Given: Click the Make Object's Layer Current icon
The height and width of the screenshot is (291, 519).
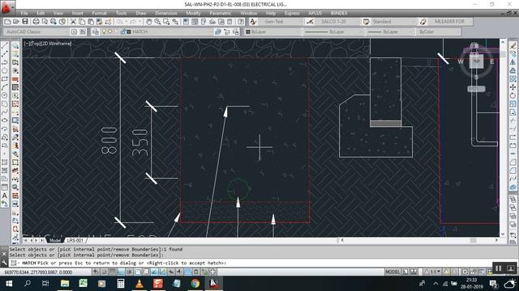Looking at the screenshot, I should click(218, 32).
